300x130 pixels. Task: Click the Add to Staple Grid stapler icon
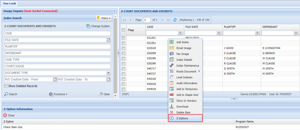(172, 95)
